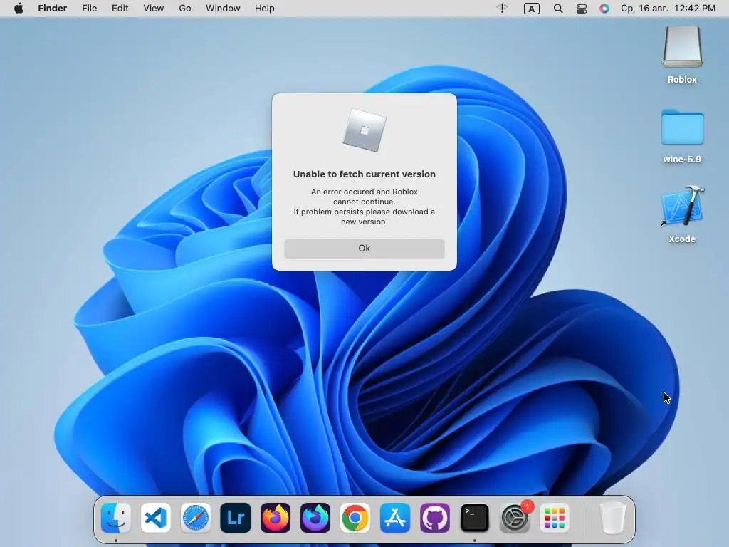Open System Preferences with notification badge
This screenshot has height=547, width=729.
coord(515,518)
